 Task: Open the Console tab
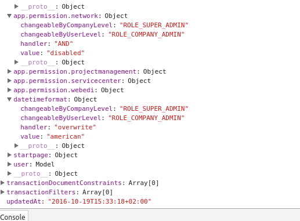[x=13, y=218]
